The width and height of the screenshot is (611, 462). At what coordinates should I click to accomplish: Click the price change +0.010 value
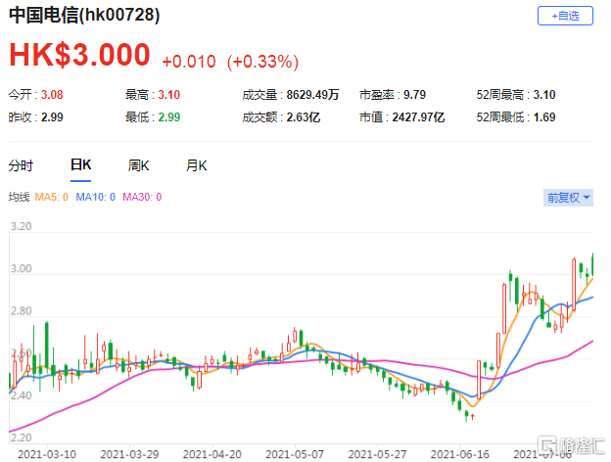click(x=189, y=62)
